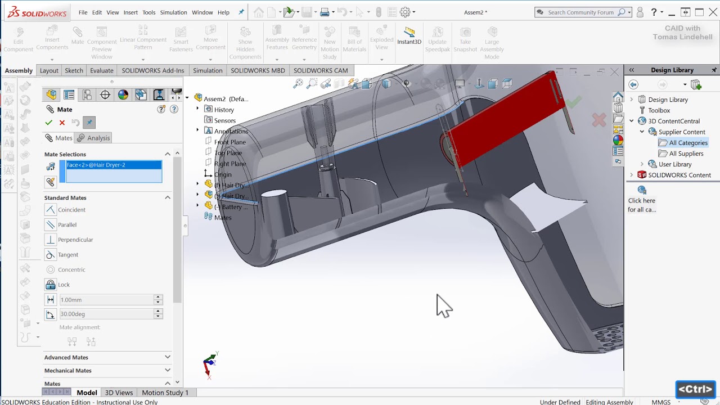Confirm the mate with the green checkmark
720x405 pixels.
tap(49, 123)
